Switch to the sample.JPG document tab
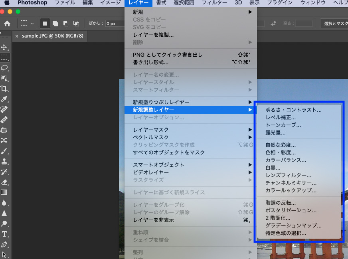 click(53, 36)
